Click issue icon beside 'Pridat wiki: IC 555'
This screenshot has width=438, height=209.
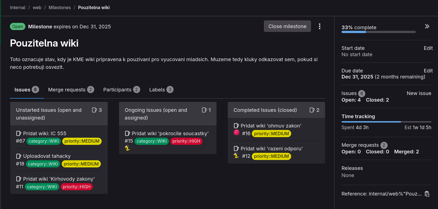tap(19, 134)
